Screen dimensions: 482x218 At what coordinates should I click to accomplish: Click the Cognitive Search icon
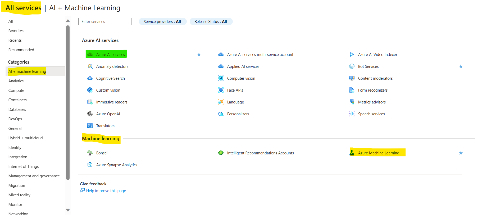[x=90, y=78]
